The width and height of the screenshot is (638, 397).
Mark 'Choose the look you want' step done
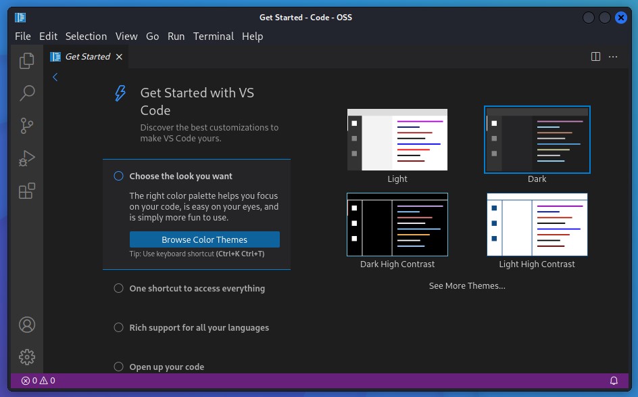[x=118, y=176]
